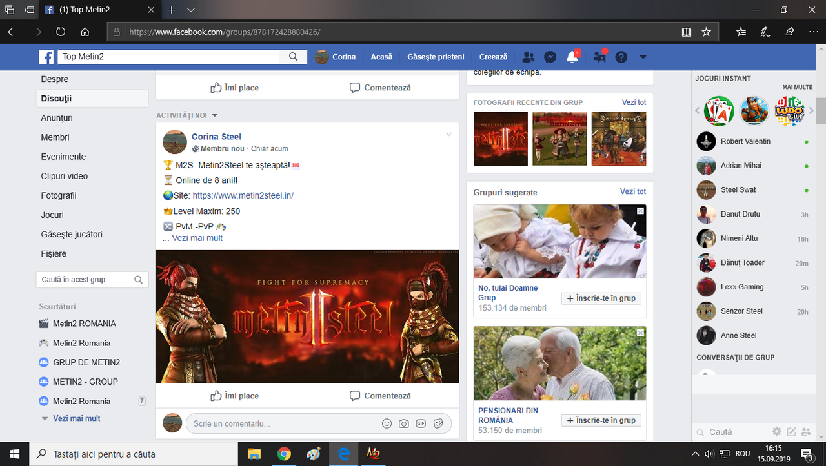Add a sticker to the comment

point(438,423)
